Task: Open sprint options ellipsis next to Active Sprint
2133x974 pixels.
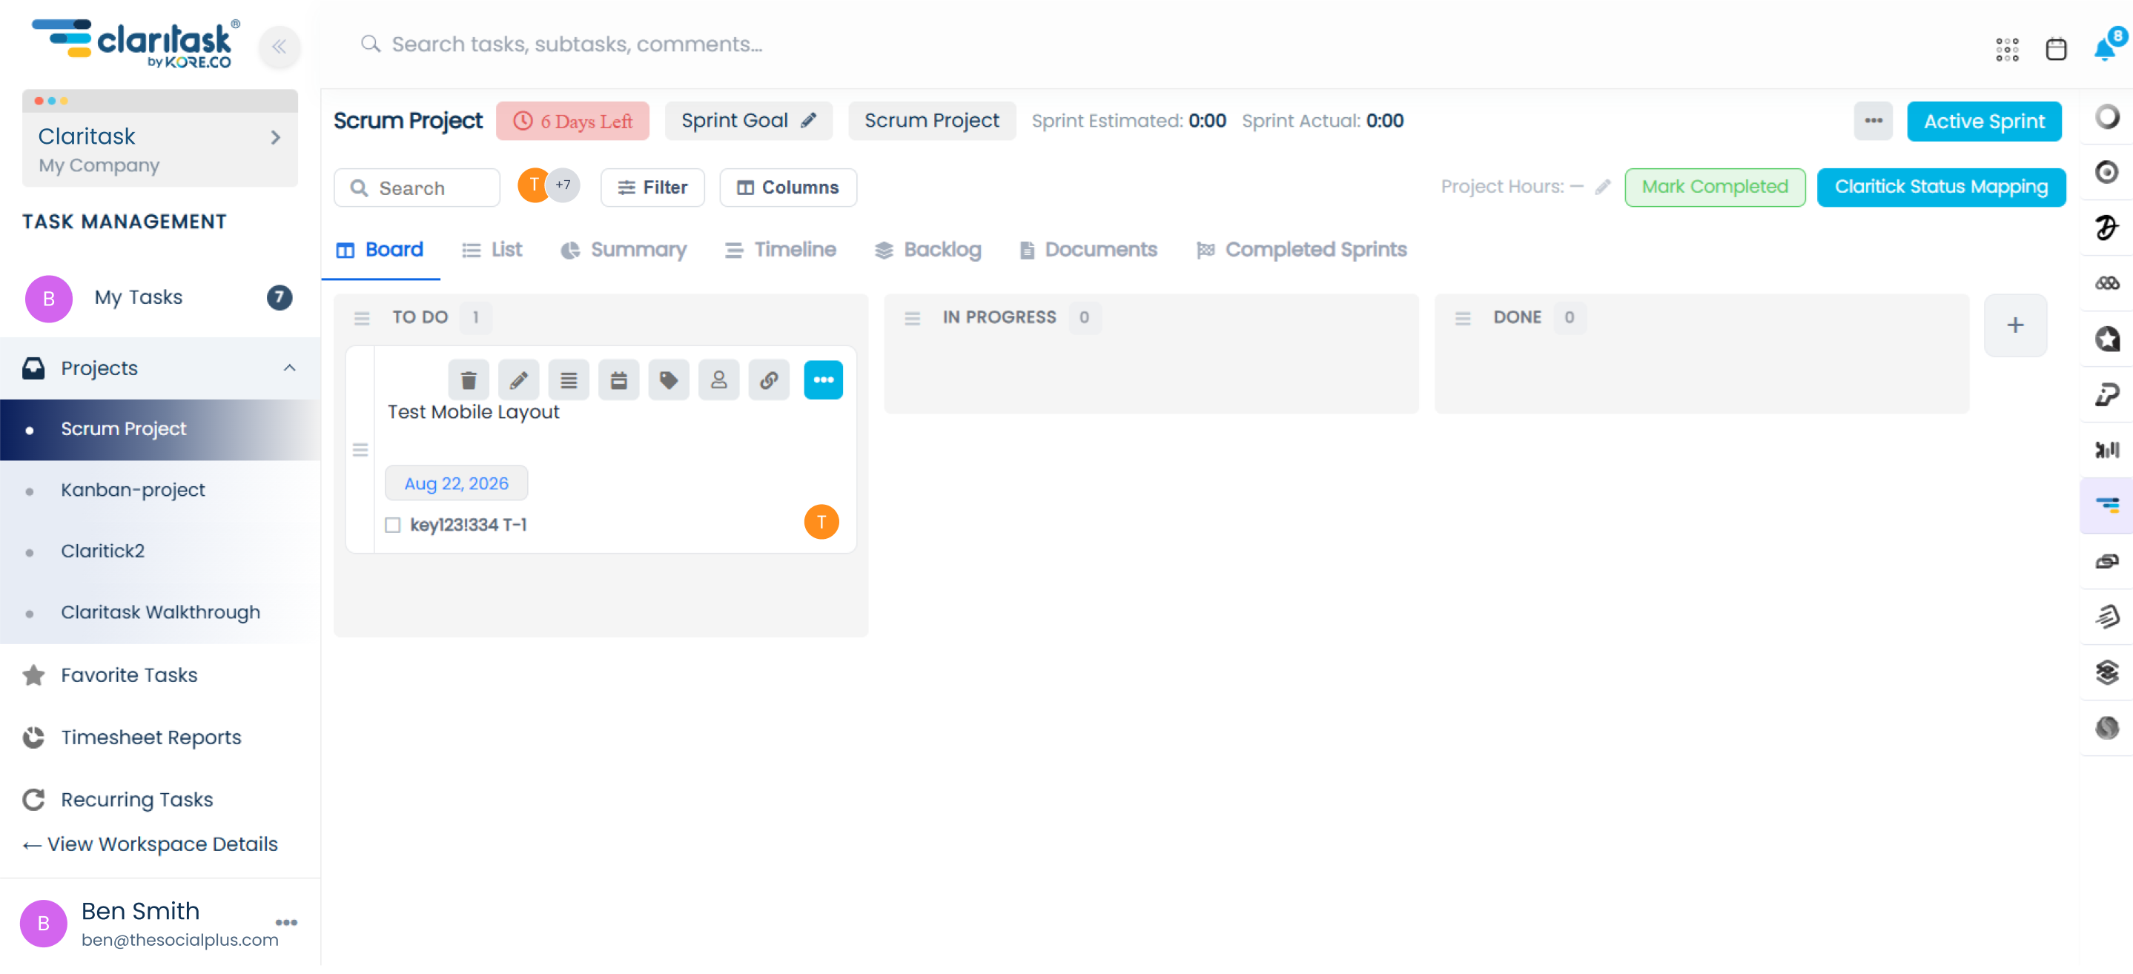Action: point(1873,121)
